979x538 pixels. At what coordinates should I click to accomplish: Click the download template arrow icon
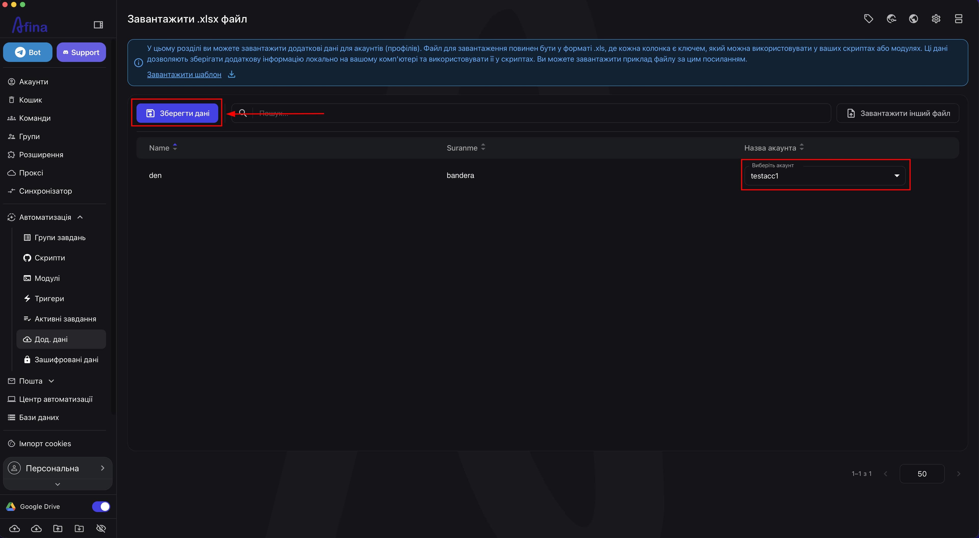point(231,74)
